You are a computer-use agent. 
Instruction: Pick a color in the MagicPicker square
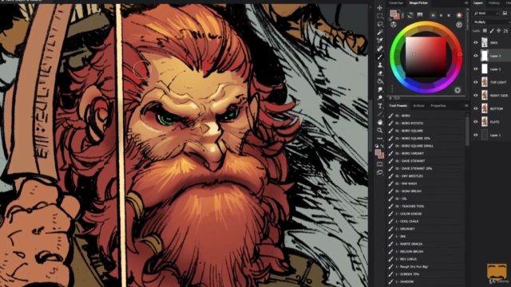(426, 57)
